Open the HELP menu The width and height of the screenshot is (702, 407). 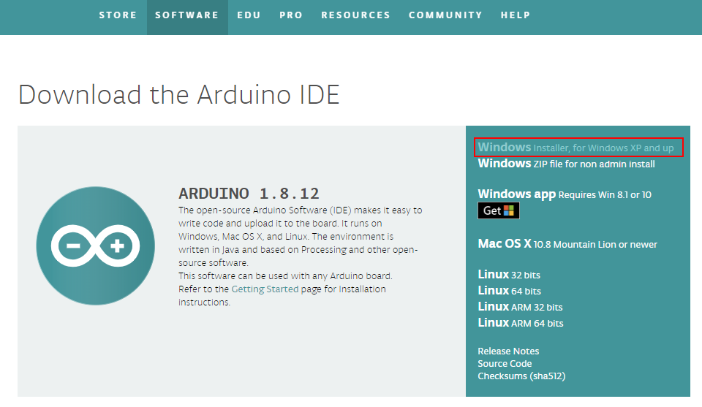click(516, 15)
